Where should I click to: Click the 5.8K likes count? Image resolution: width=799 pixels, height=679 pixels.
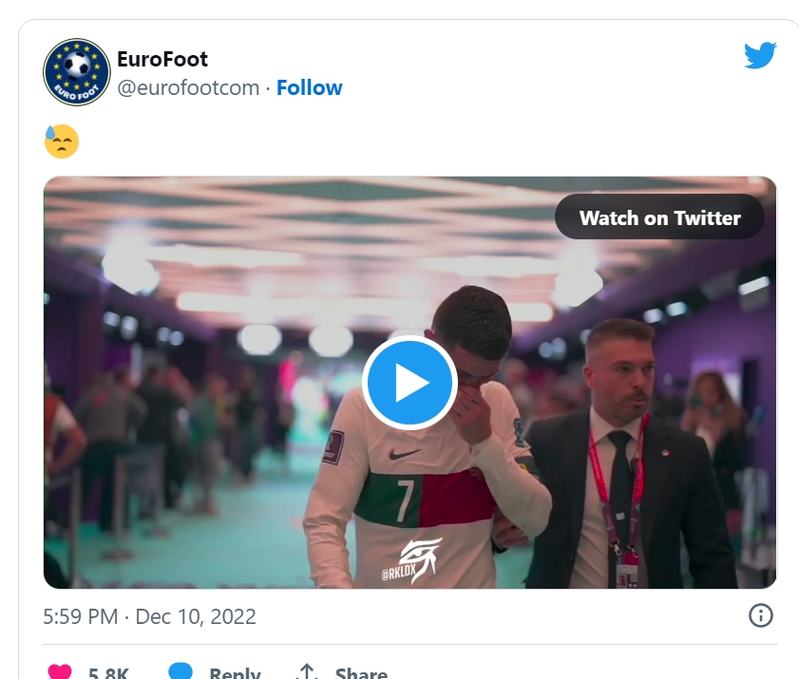(108, 673)
